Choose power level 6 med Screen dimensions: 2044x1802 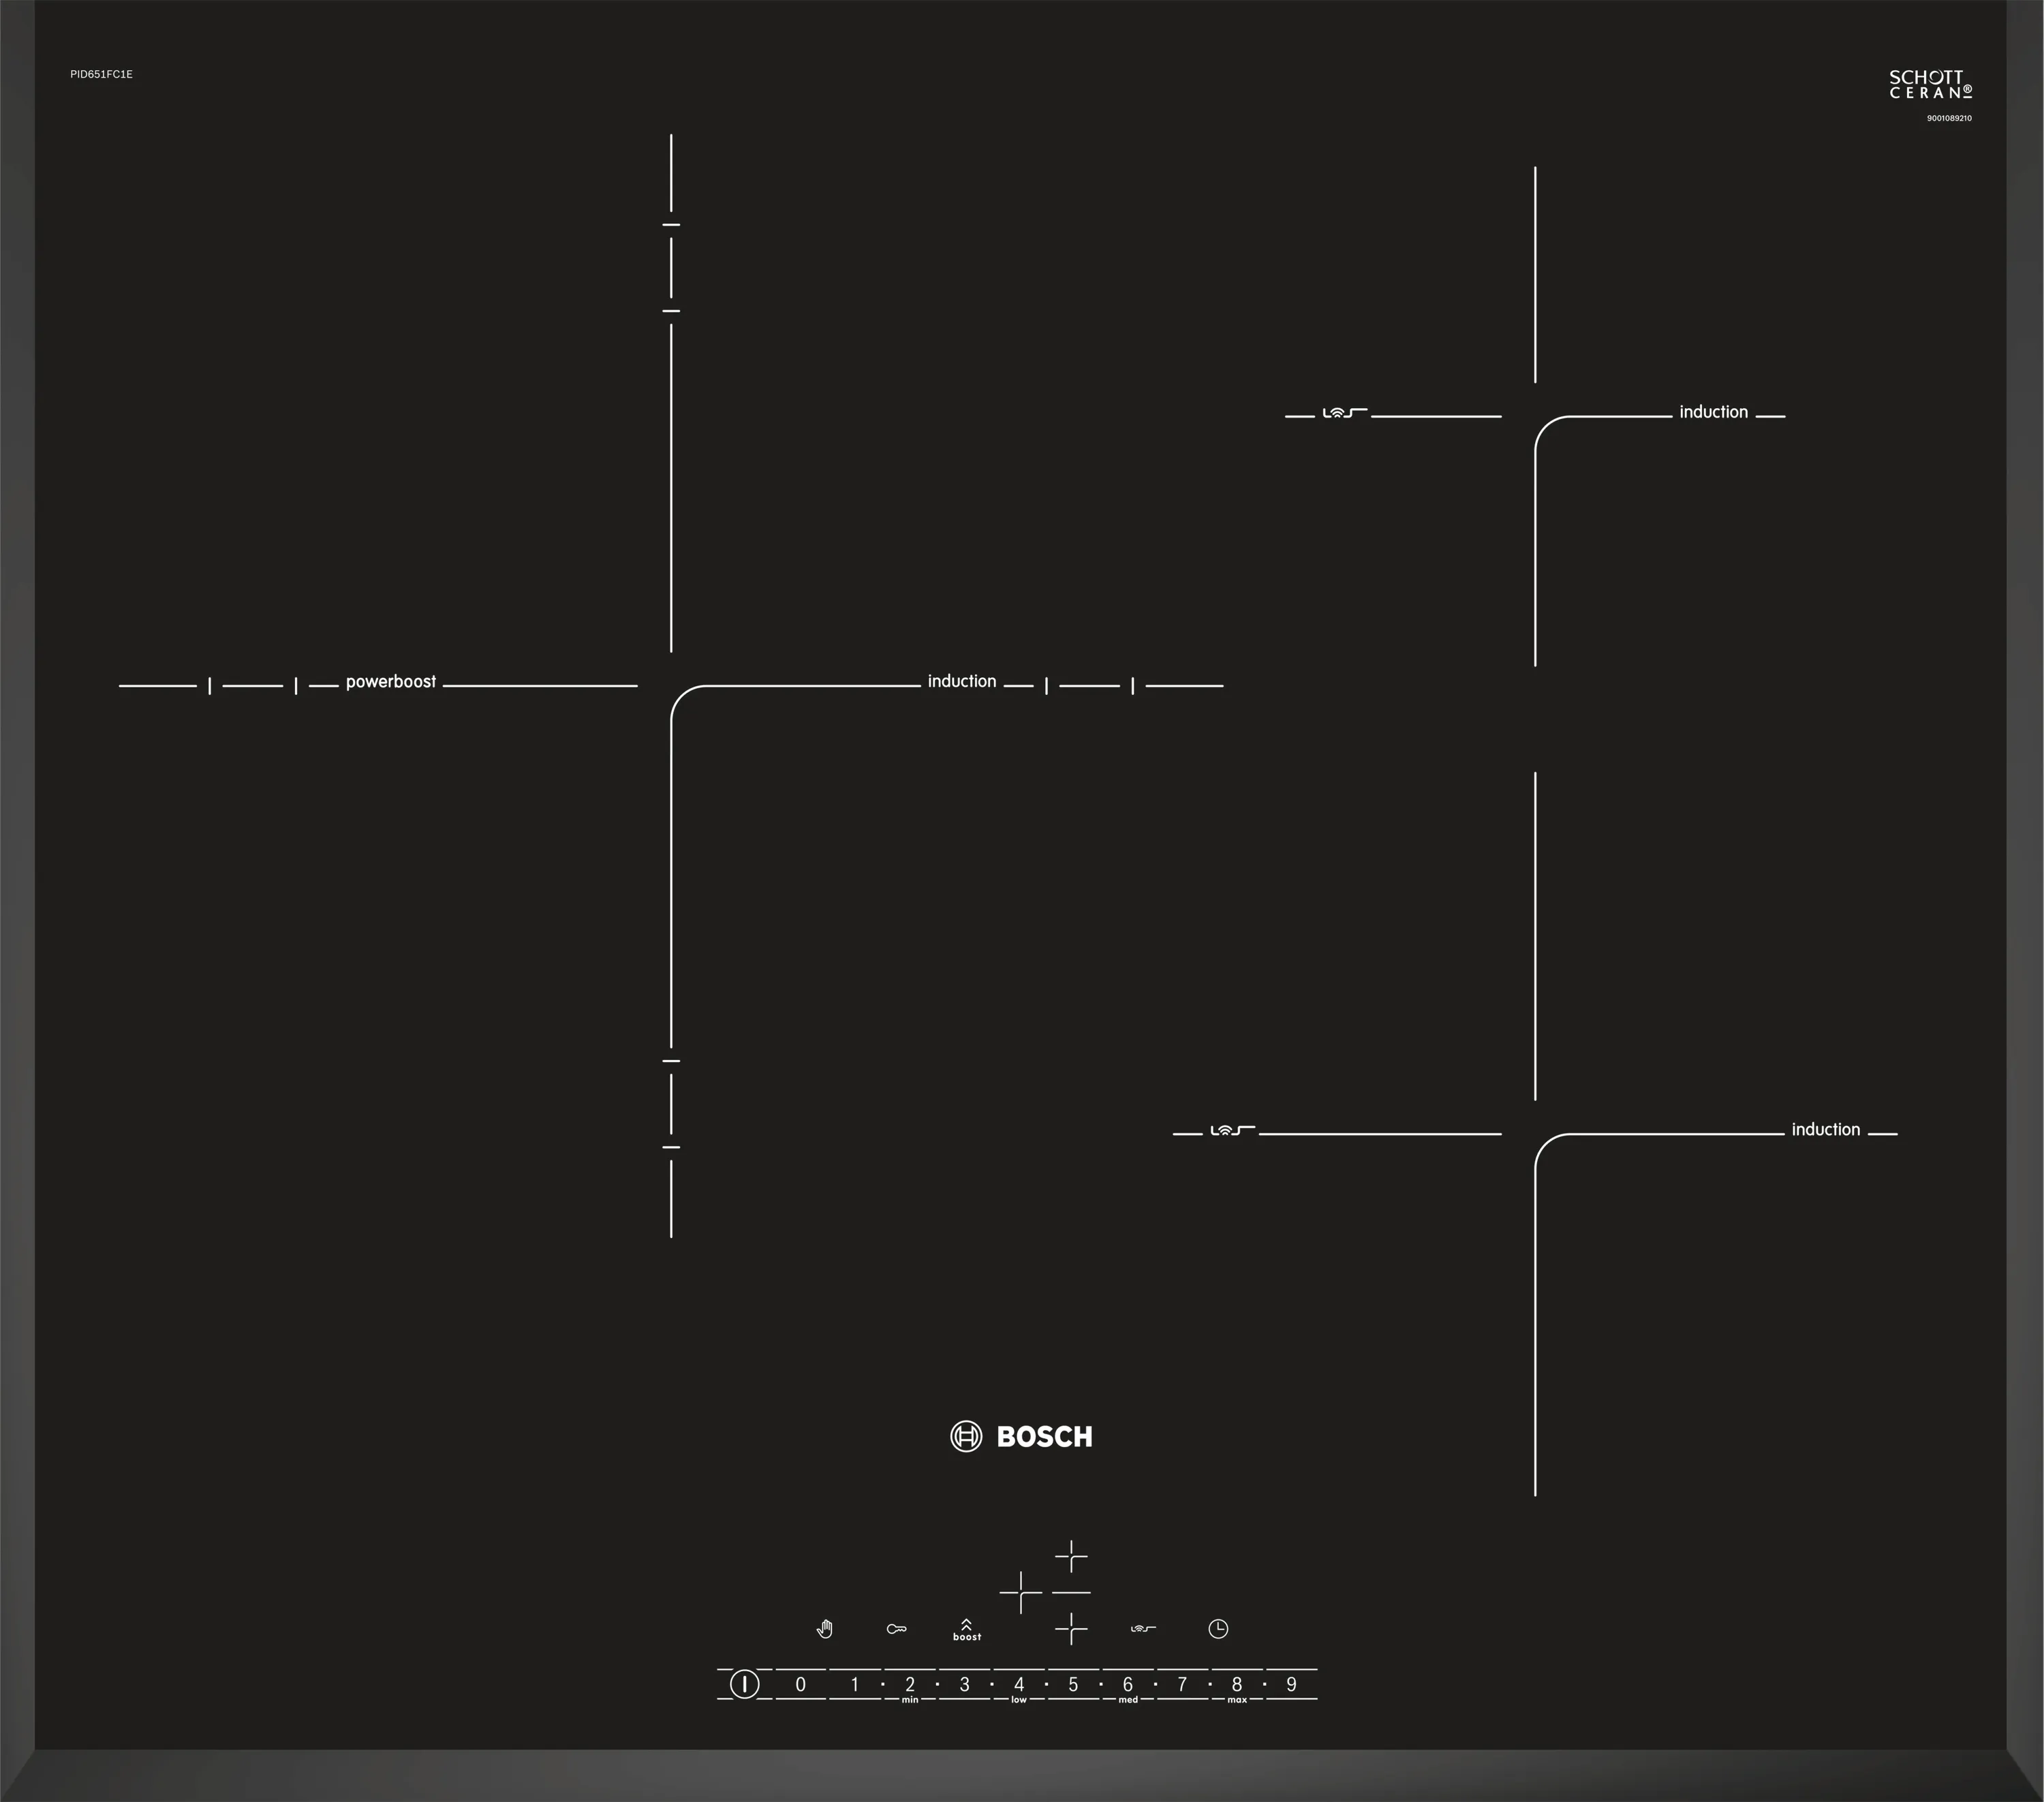click(1128, 1685)
